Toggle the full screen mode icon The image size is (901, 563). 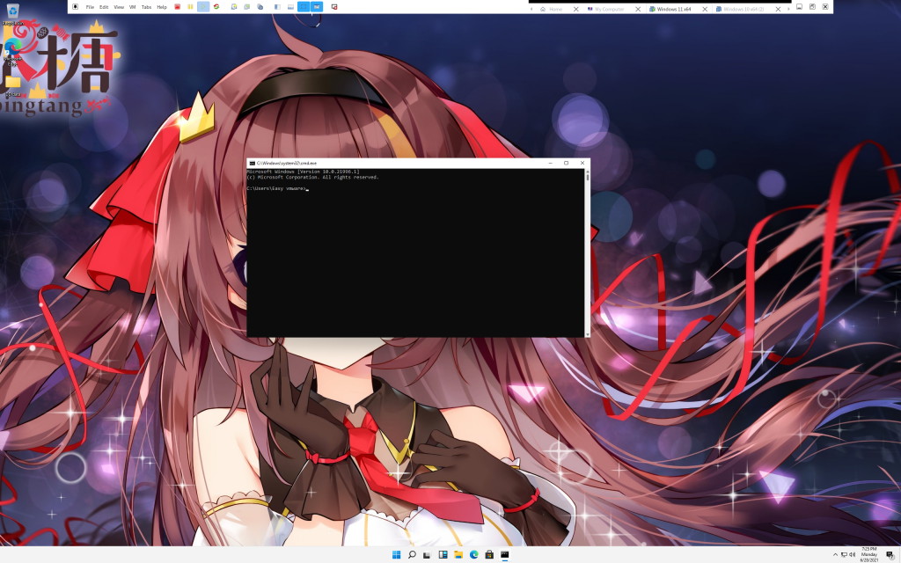(304, 7)
